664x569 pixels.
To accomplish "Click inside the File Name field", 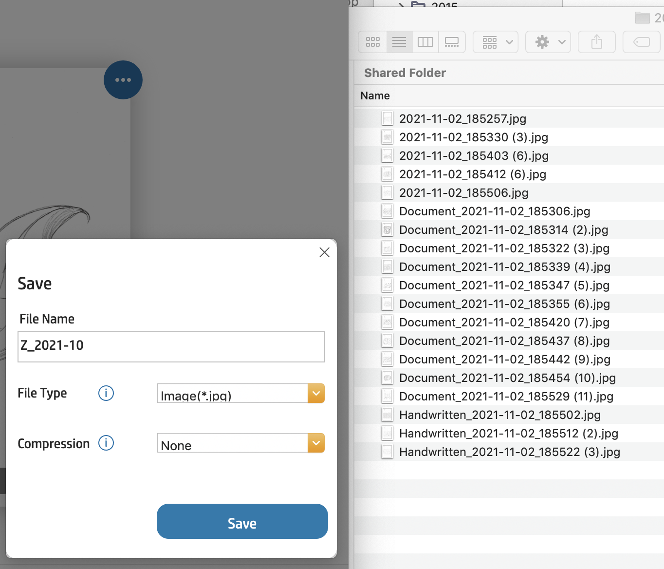I will pyautogui.click(x=171, y=346).
